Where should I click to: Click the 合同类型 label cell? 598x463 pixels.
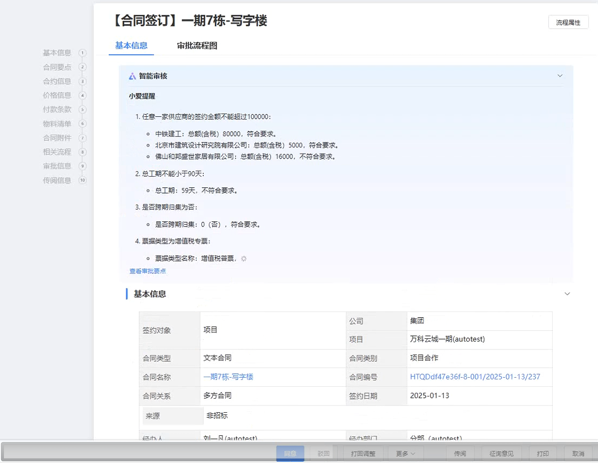tap(169, 359)
